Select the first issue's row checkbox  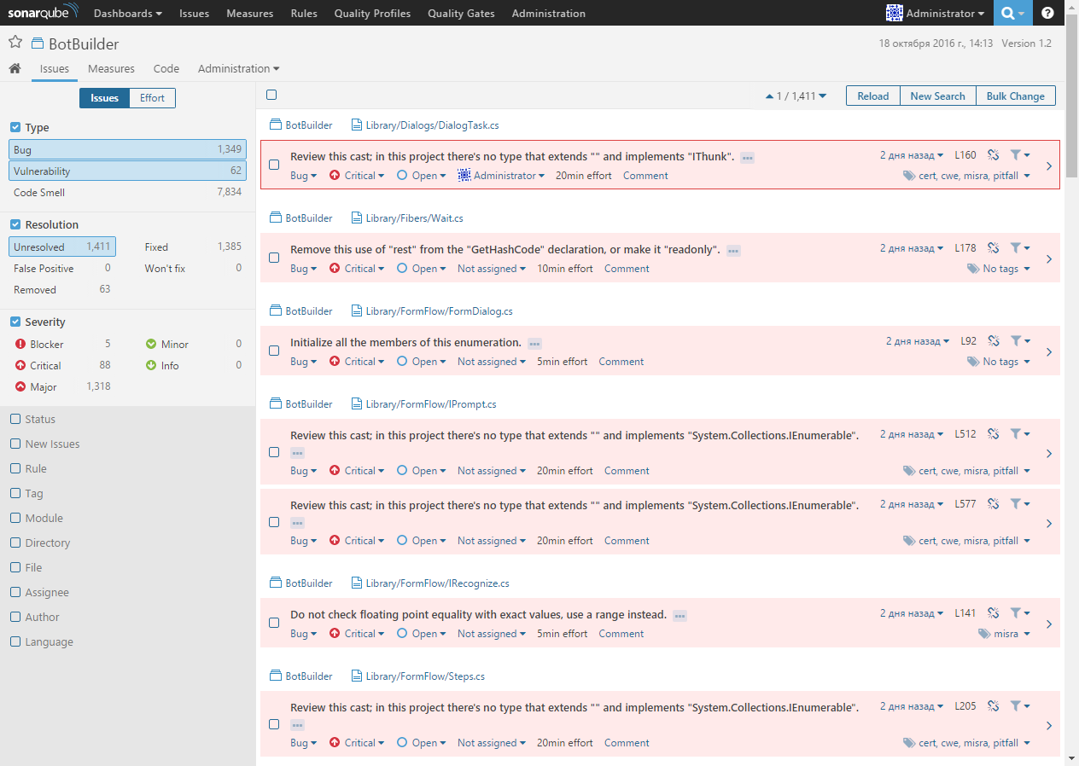coord(274,165)
